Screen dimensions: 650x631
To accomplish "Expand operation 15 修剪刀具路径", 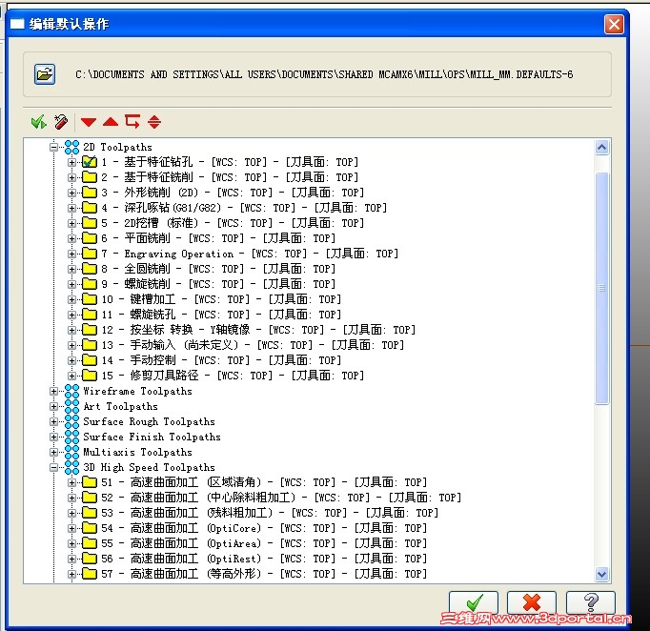I will pos(71,376).
